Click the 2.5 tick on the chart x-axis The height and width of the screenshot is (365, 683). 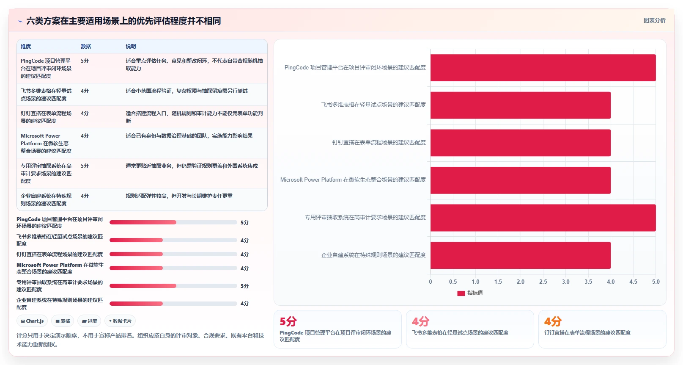tap(543, 282)
